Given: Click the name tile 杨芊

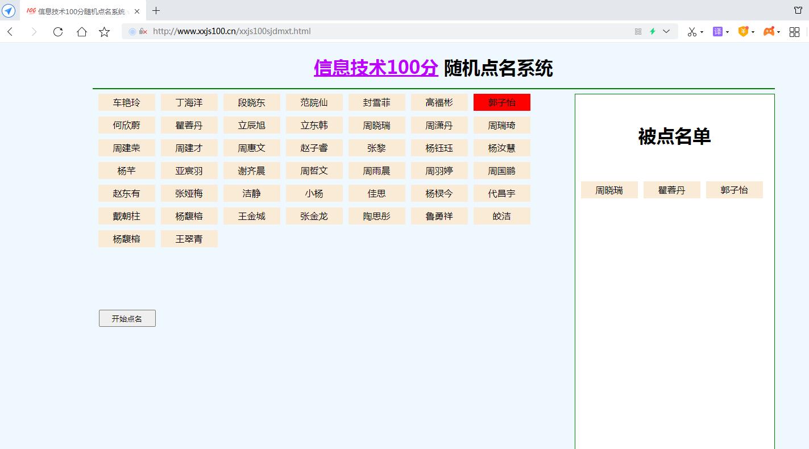Looking at the screenshot, I should tap(127, 171).
